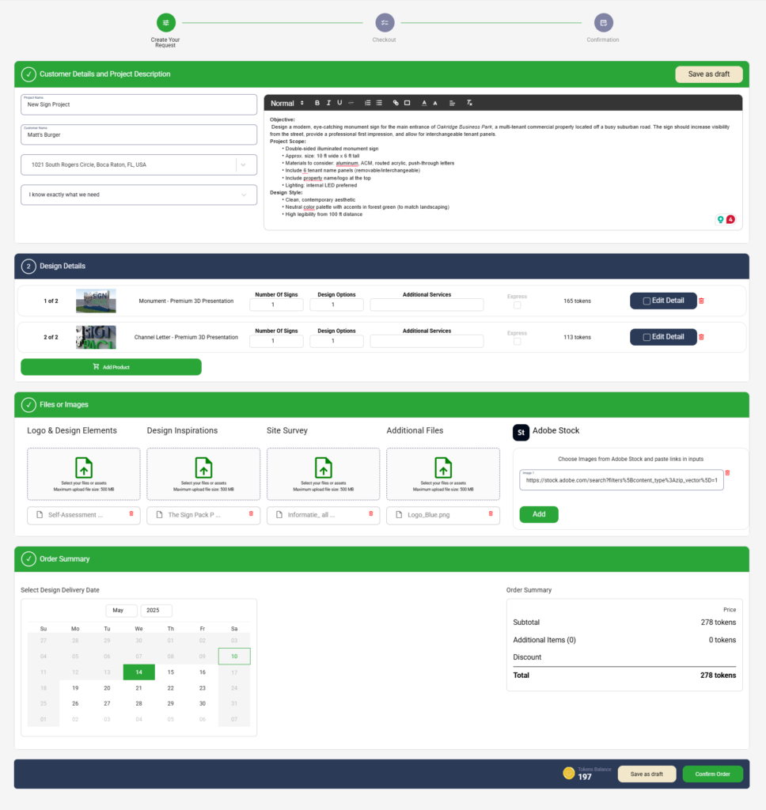766x810 pixels.
Task: Insert a link using the editor toolbar
Action: point(396,103)
